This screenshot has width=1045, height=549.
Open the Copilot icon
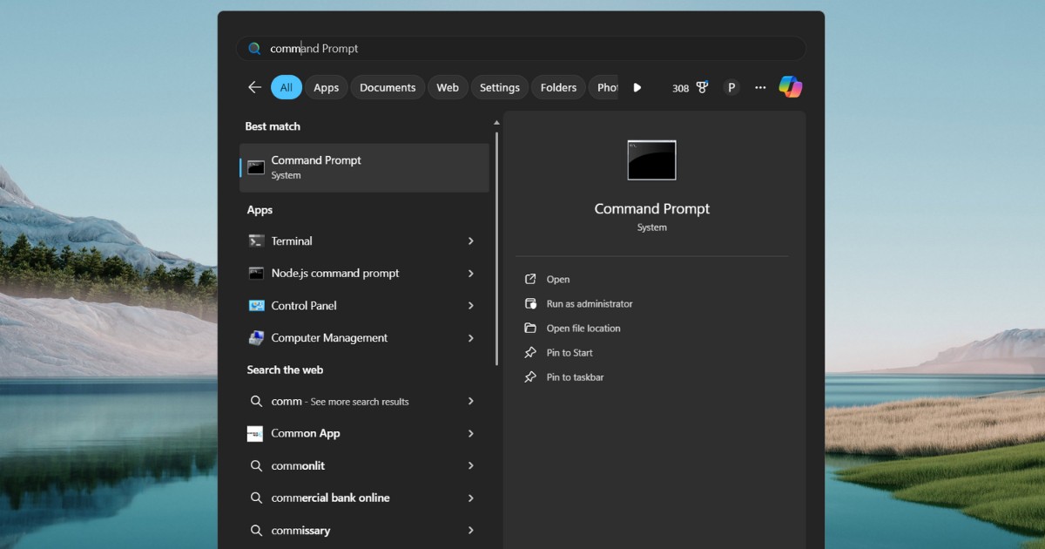click(790, 87)
